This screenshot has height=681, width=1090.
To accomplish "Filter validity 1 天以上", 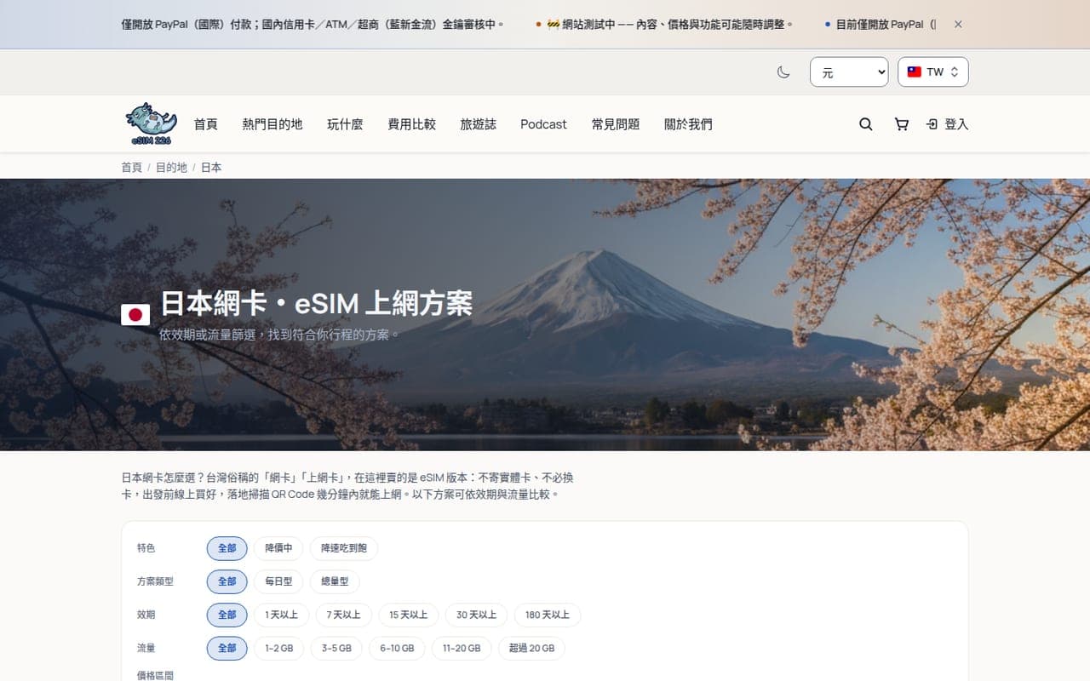I will coord(282,615).
